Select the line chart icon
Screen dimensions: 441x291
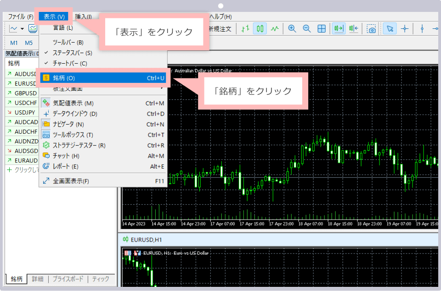[275, 28]
